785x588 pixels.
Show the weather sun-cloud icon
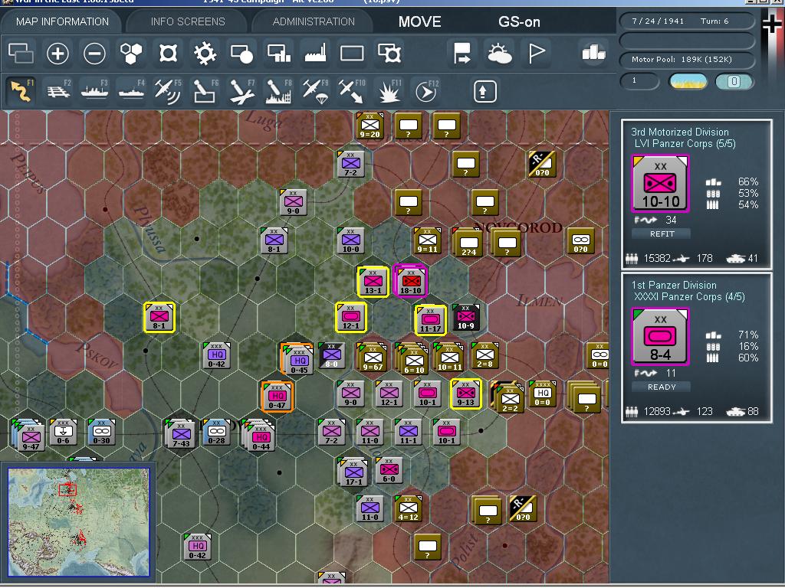[498, 54]
